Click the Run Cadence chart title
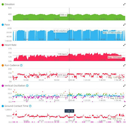Viewport: 126px width, 124px height. click(x=12, y=65)
